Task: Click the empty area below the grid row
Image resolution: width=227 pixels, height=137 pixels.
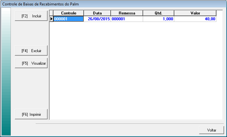Action: pos(135,71)
